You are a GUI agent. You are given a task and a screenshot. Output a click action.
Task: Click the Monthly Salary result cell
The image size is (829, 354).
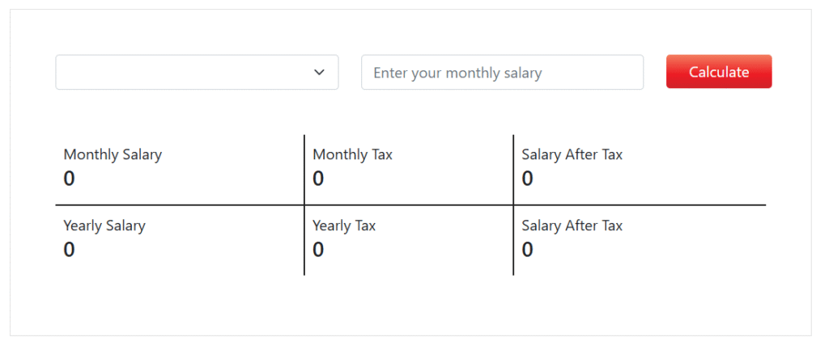tap(180, 168)
